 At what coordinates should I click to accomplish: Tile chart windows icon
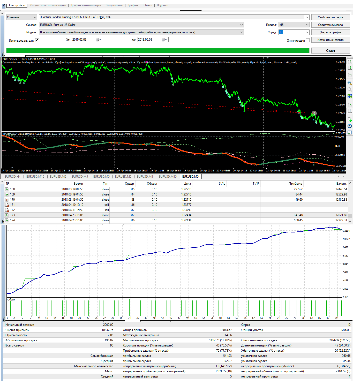[350, 96]
